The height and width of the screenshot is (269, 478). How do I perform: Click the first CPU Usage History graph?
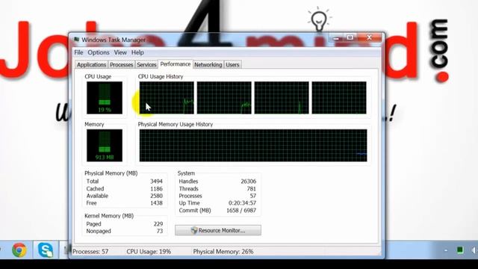coord(167,98)
